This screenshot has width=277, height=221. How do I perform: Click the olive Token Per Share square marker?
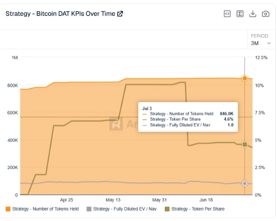(x=245, y=144)
